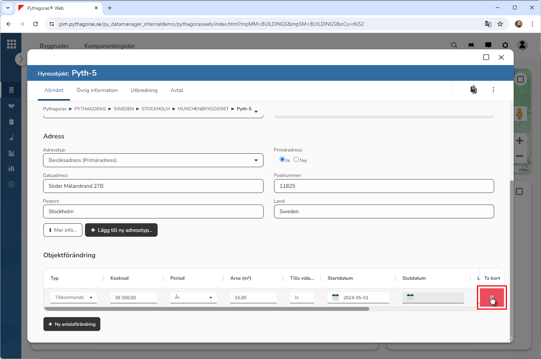The height and width of the screenshot is (359, 541).
Task: Click the Gatuadress input field
Action: (153, 186)
